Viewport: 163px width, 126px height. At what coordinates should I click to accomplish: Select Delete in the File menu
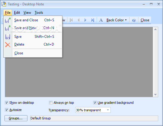tap(33, 44)
